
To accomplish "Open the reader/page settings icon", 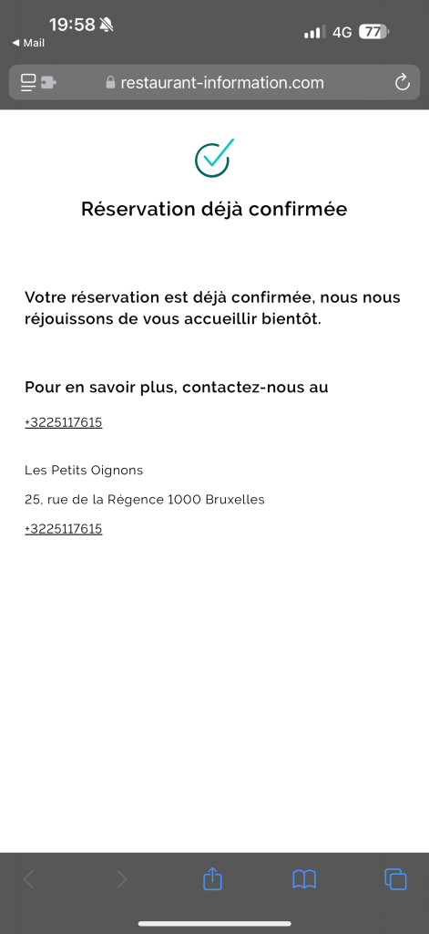I will point(28,82).
